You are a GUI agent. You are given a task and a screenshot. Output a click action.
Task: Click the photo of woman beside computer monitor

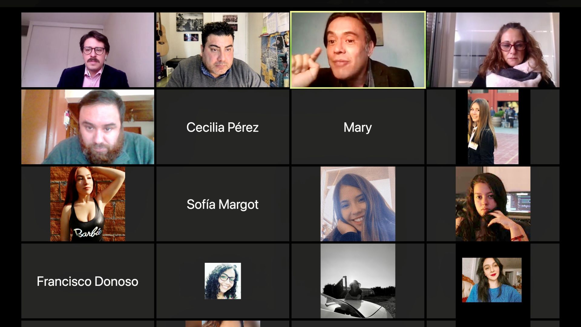(493, 204)
